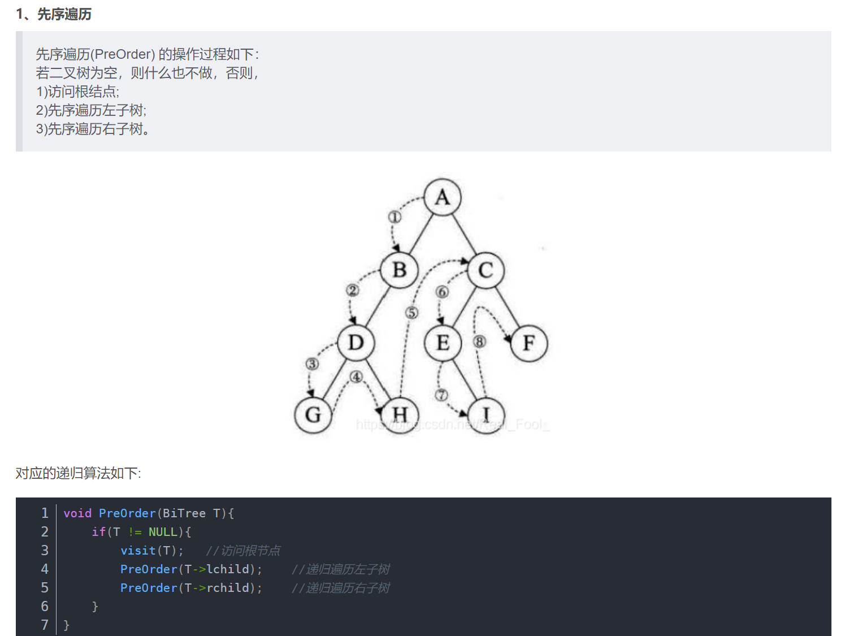Click the comment '//访问根节点'
This screenshot has height=636, width=845.
tap(243, 551)
